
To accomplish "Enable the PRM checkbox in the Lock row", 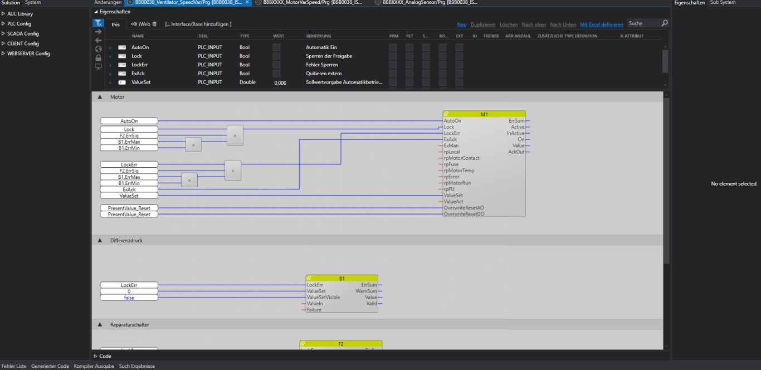I will tap(393, 56).
